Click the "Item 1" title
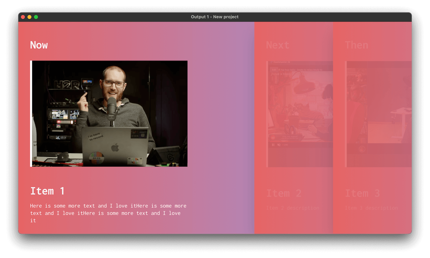 coord(48,191)
